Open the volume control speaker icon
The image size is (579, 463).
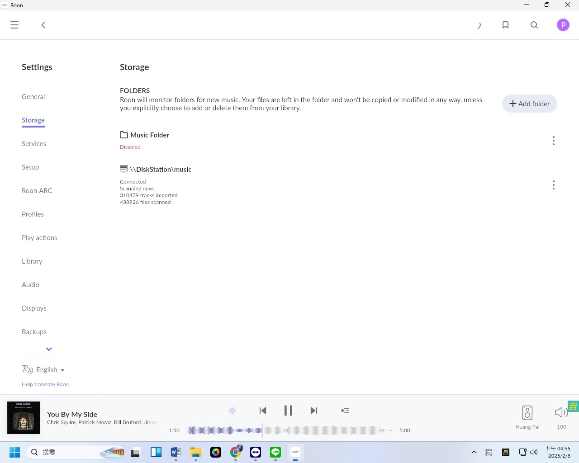click(561, 412)
